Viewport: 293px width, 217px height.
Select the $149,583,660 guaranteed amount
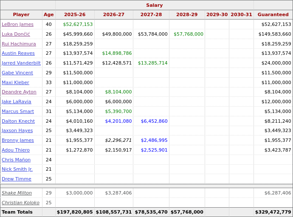(275, 34)
